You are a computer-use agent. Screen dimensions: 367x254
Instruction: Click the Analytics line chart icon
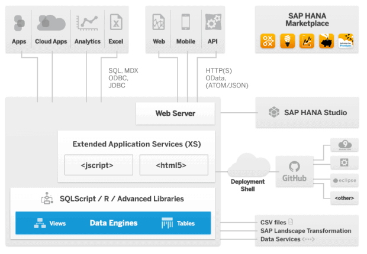pos(87,23)
